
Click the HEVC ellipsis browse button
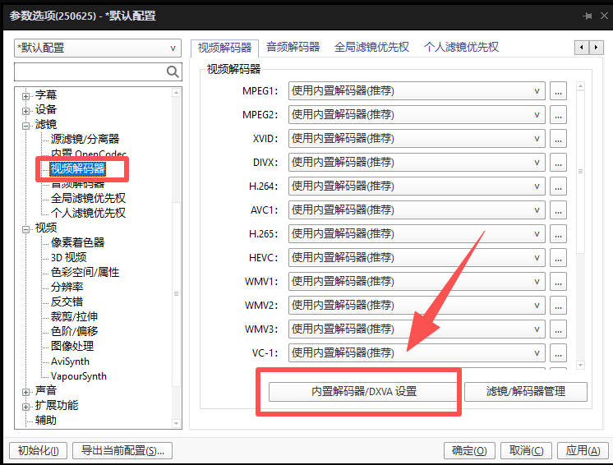pos(558,258)
